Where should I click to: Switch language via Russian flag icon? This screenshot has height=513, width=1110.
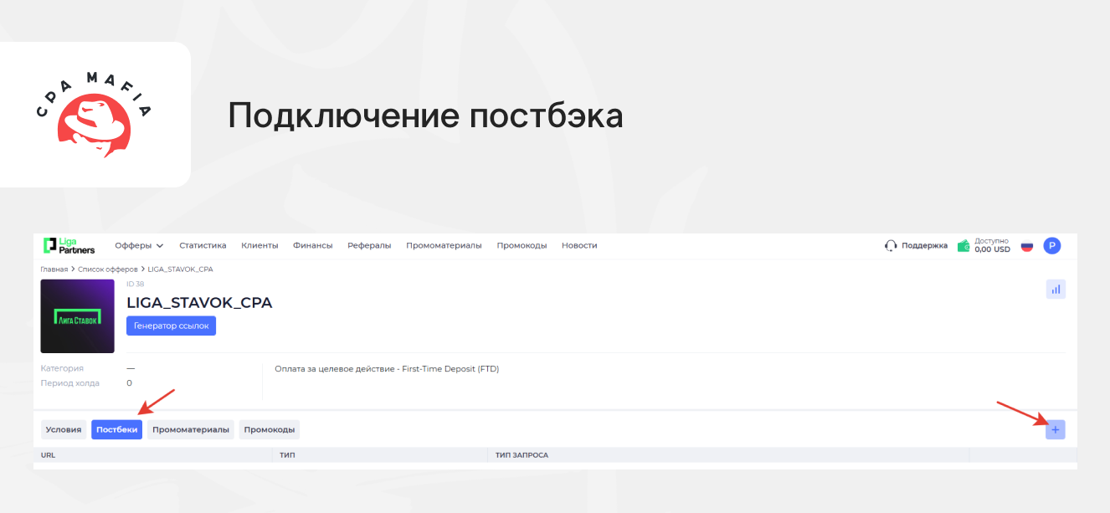(x=1026, y=246)
